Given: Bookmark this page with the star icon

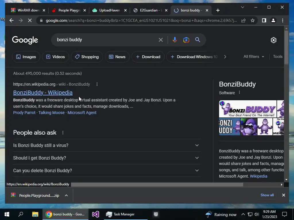Looking at the screenshot, I should [253, 20].
